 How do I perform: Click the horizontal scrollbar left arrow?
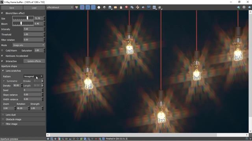click(x=48, y=135)
